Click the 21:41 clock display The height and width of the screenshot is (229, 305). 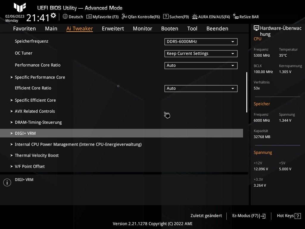(x=38, y=18)
